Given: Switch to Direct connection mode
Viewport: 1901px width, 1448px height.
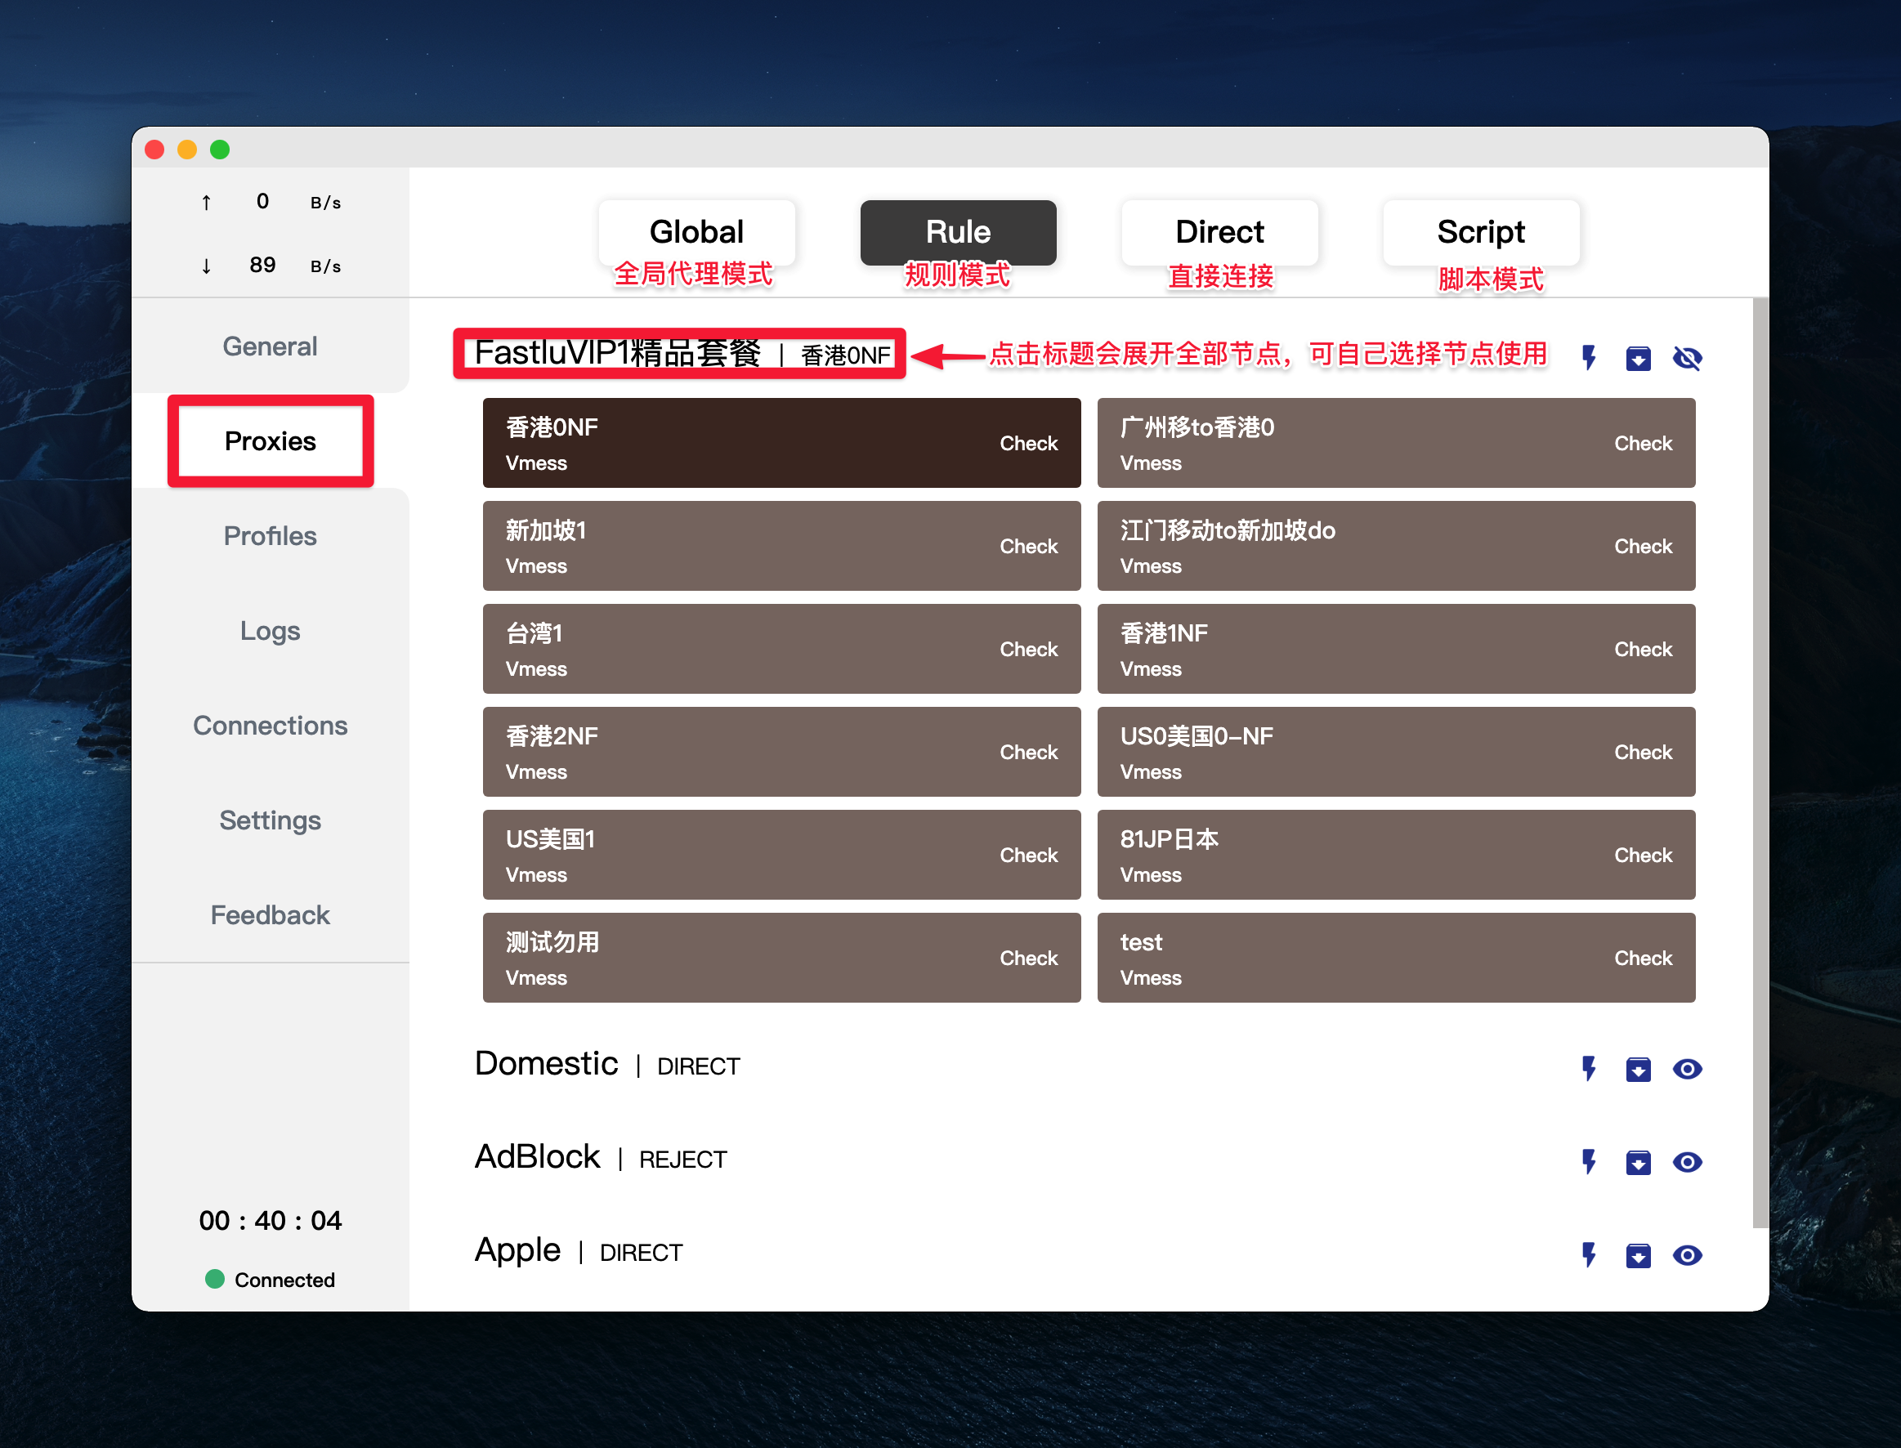Looking at the screenshot, I should [x=1219, y=232].
